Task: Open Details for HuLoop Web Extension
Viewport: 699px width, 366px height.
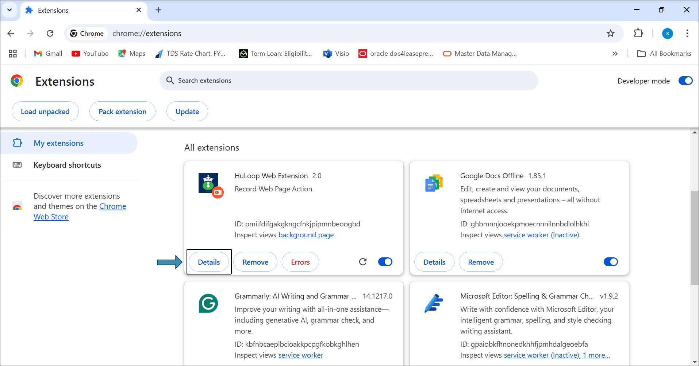Action: coord(209,262)
